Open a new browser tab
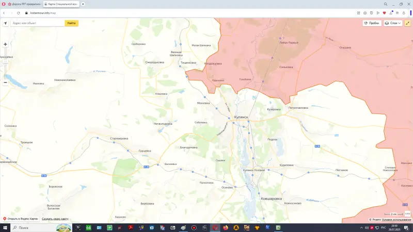 click(x=83, y=4)
